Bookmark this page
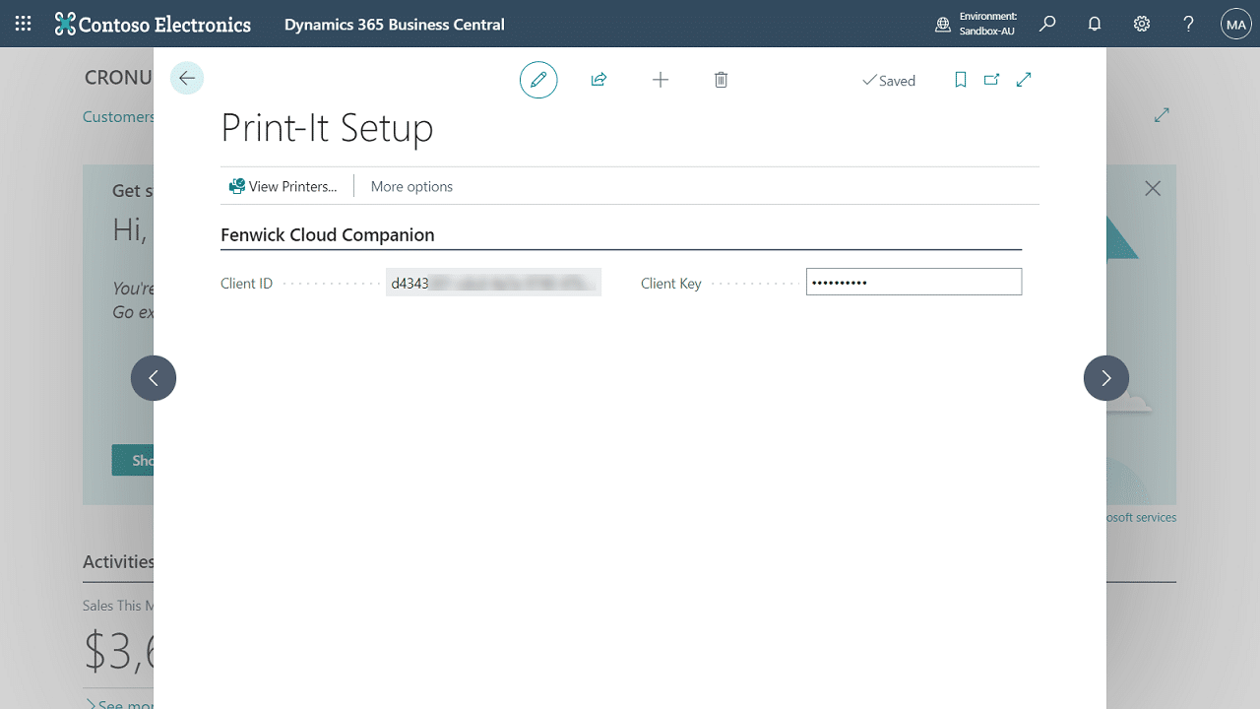 [x=961, y=80]
